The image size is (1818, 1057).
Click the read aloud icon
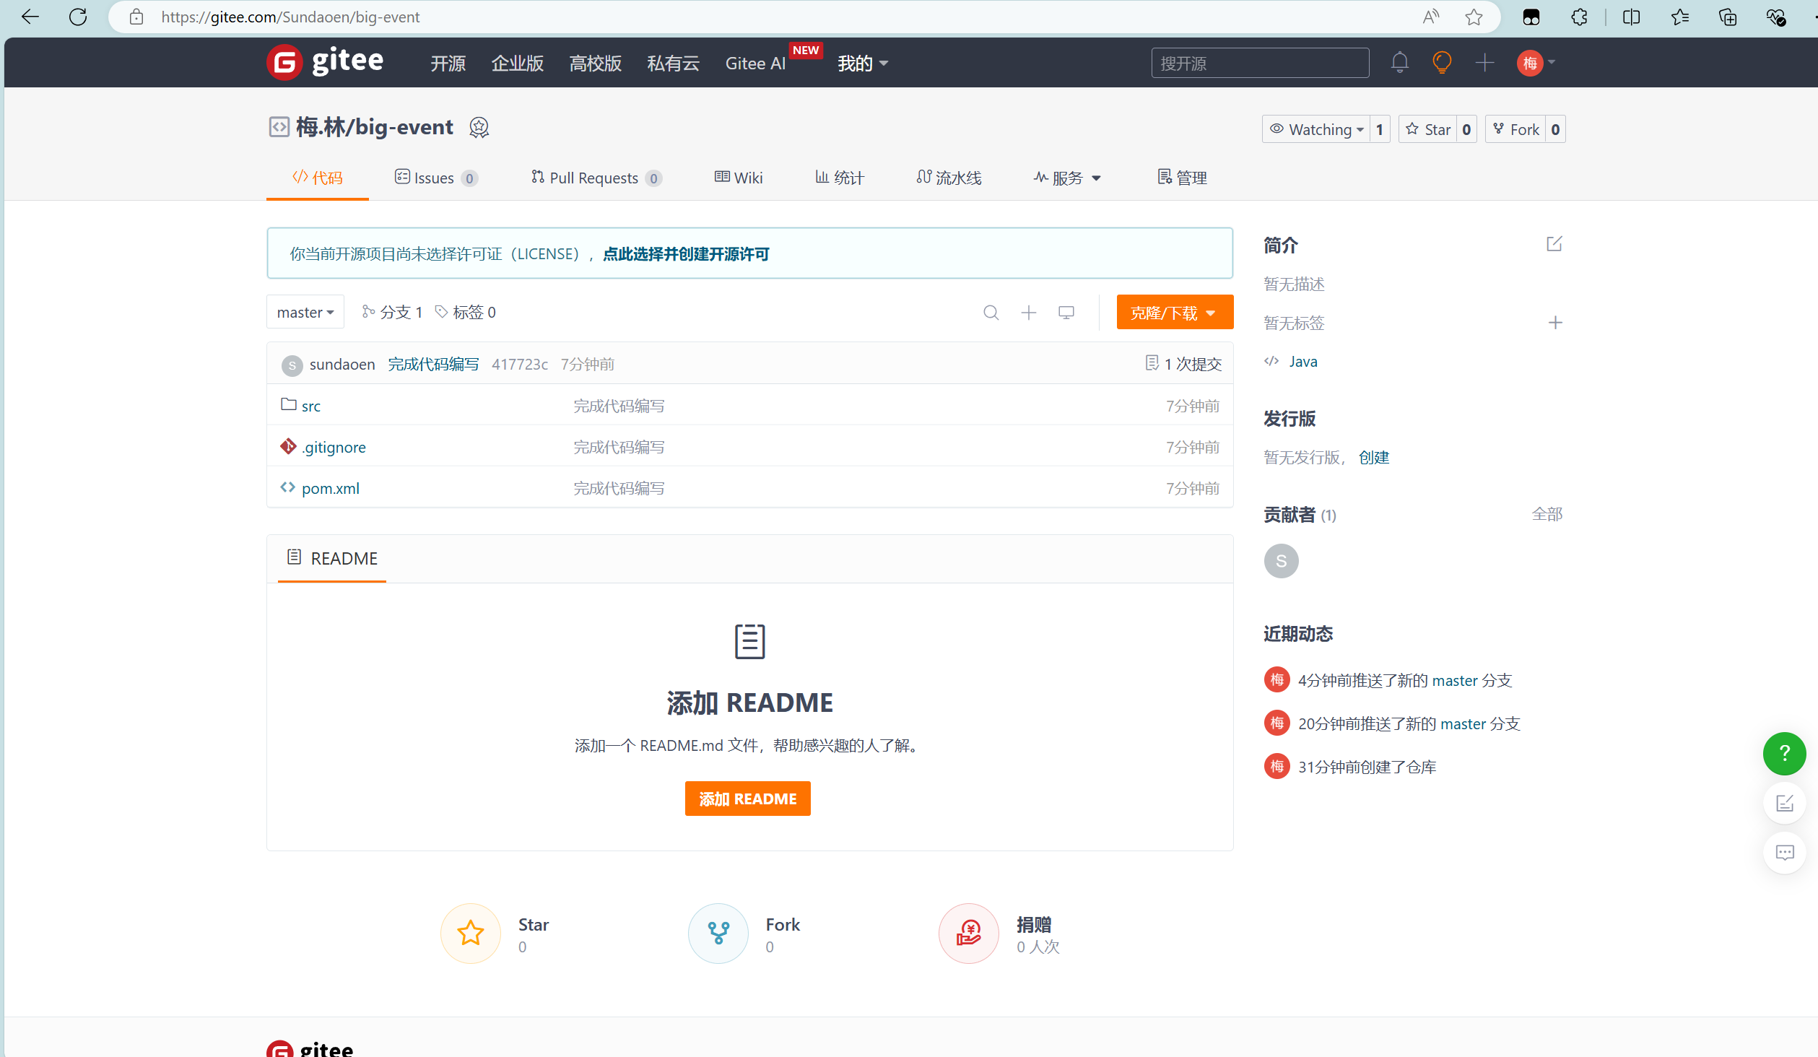[x=1430, y=17]
